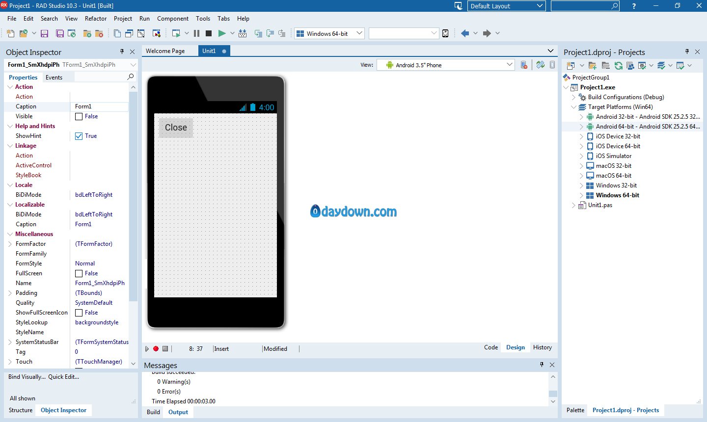Click the View Unit toolbar icon
The height and width of the screenshot is (422, 707).
(x=117, y=33)
